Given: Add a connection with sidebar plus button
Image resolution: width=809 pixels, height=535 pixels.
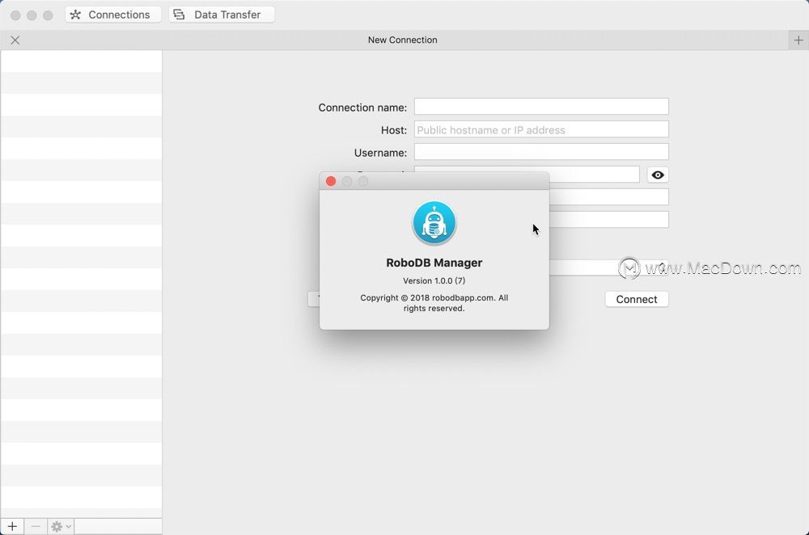Looking at the screenshot, I should (x=12, y=526).
